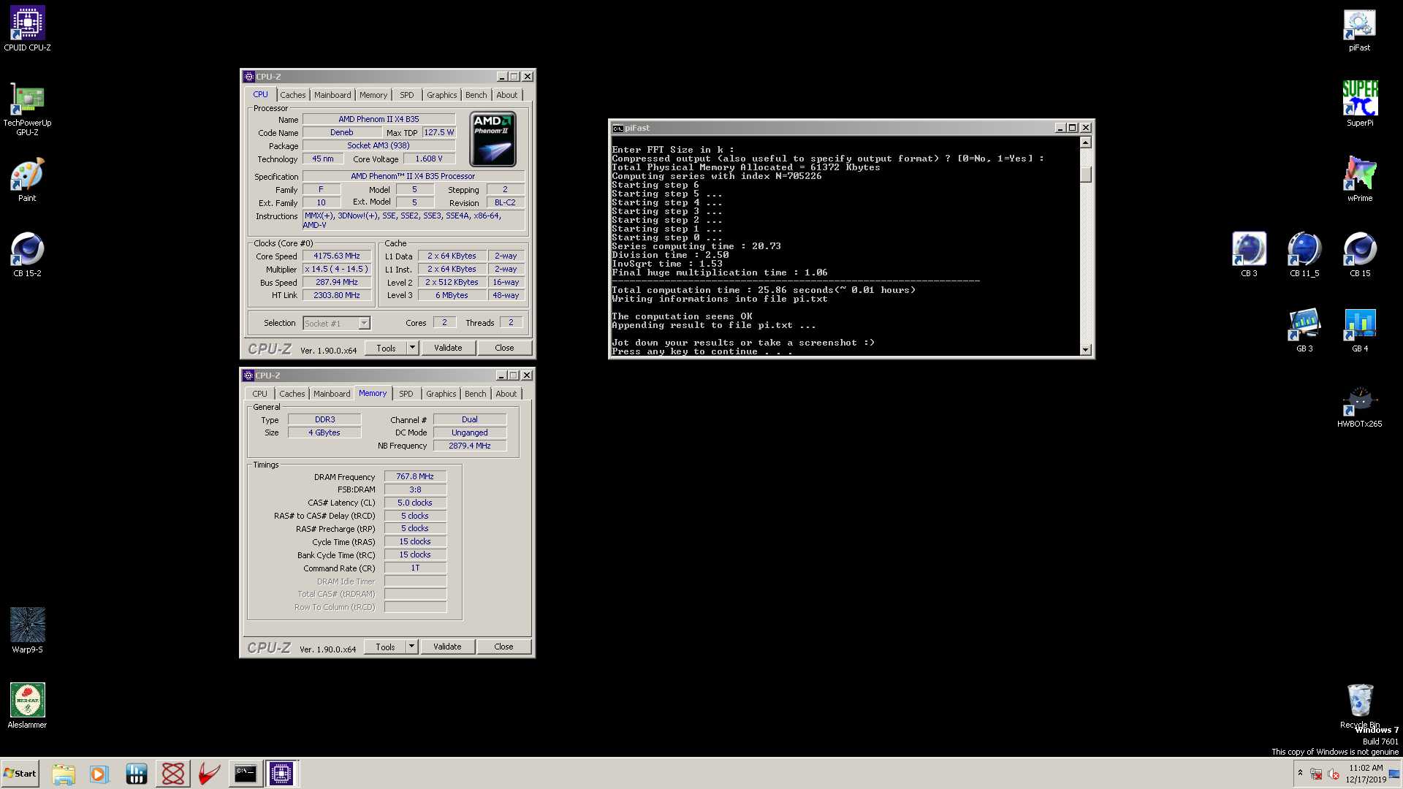Open the GB 4 Geekbench shortcut
This screenshot has height=789, width=1403.
pyautogui.click(x=1359, y=330)
